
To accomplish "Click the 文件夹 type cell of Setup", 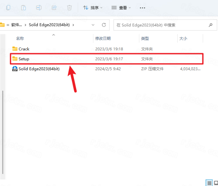I will pyautogui.click(x=147, y=59).
